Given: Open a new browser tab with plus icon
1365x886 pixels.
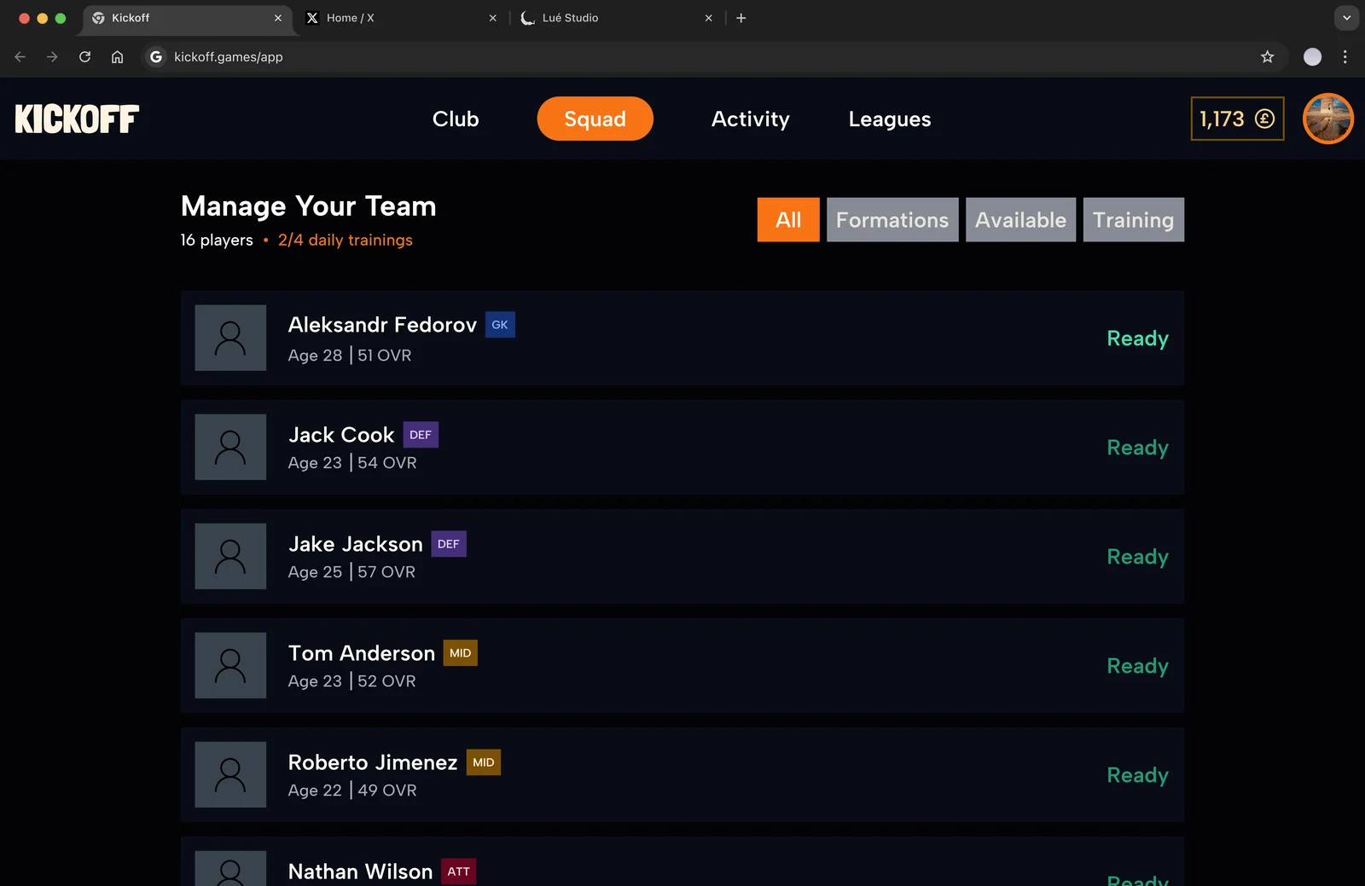Looking at the screenshot, I should coord(741,18).
